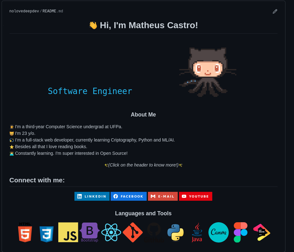The width and height of the screenshot is (294, 252).
Task: Open the YouTube badge
Action: [x=195, y=196]
